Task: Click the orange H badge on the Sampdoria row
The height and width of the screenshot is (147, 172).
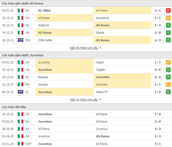Action: tap(168, 18)
